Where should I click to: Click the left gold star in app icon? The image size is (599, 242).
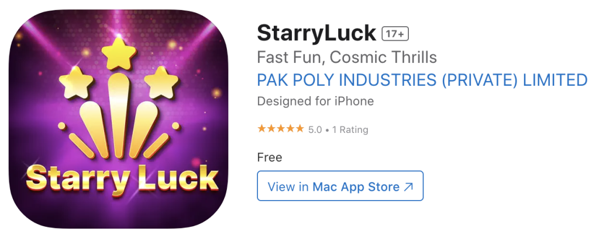coord(76,82)
